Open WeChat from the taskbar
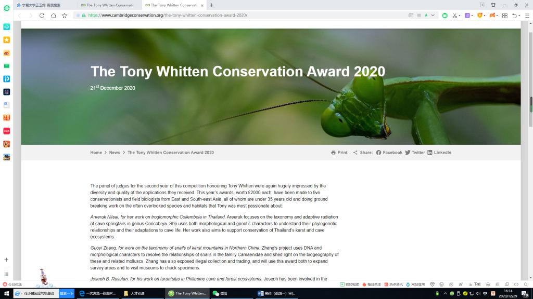Viewport: 533px width, 299px height. pyautogui.click(x=221, y=294)
